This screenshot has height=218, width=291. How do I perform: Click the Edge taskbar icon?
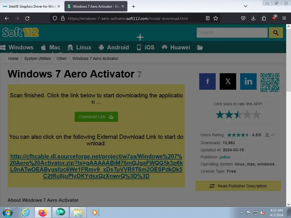[61, 212]
